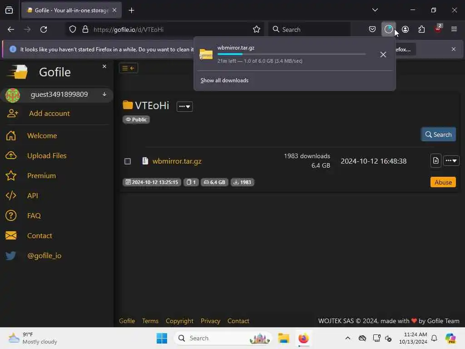
Task: Click the wbmirror.tar.gz download progress bar
Action: [x=291, y=55]
